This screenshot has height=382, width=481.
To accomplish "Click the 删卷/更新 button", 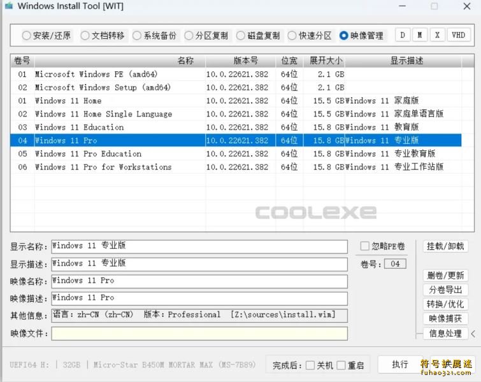I will [445, 275].
